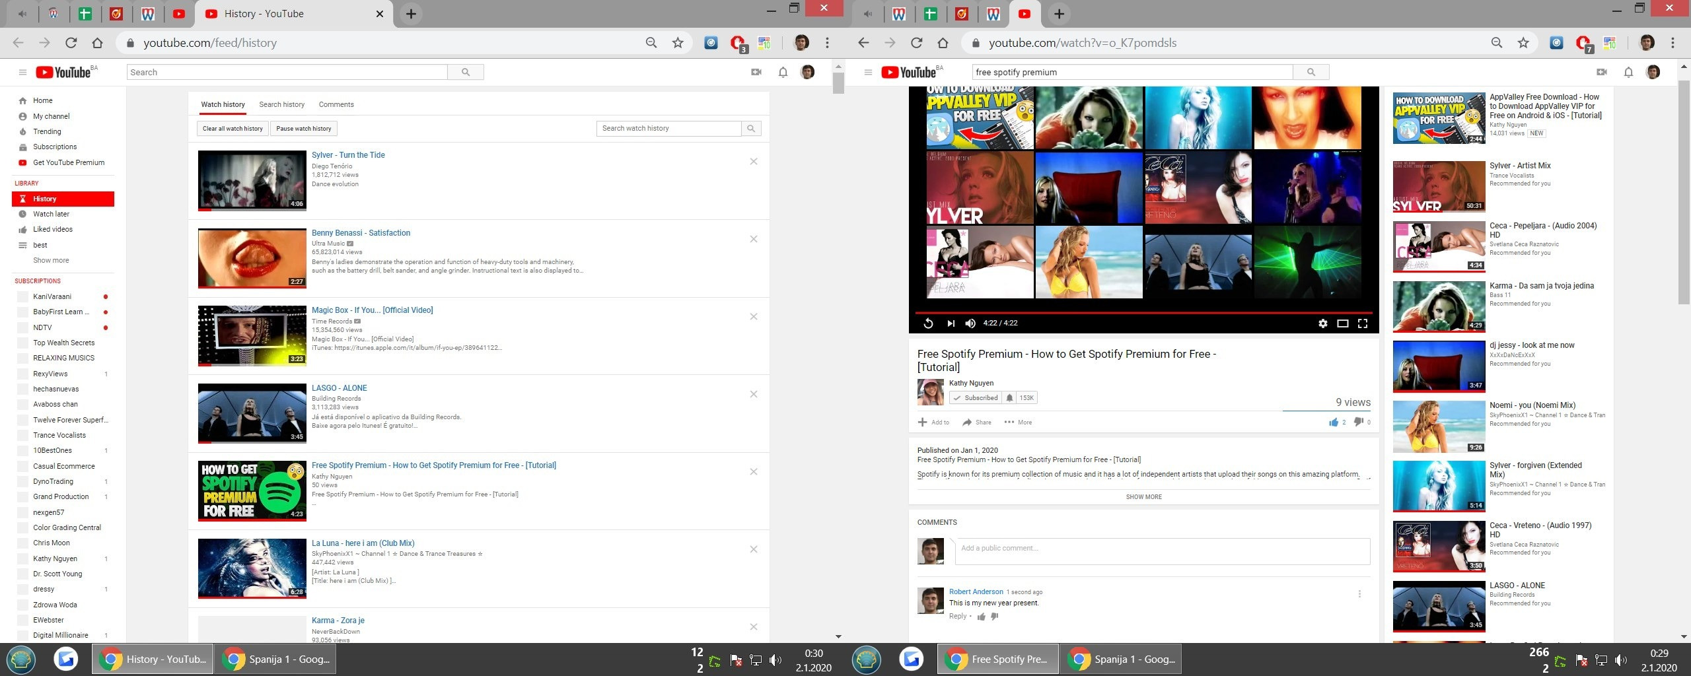
Task: Click search icon in watch page search bar
Action: coord(1311,72)
